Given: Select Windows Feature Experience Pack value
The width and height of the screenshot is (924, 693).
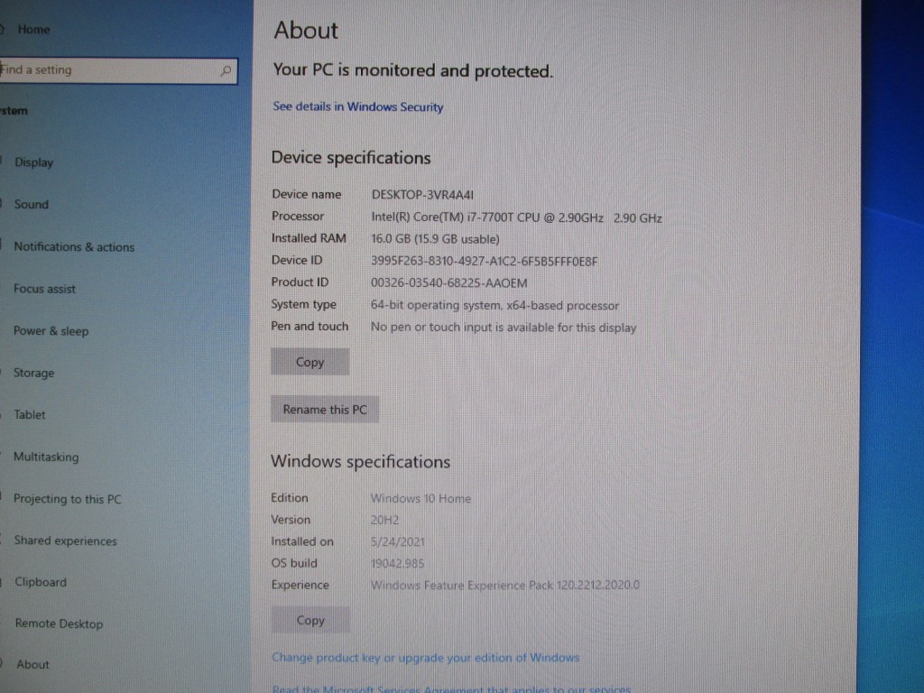Looking at the screenshot, I should 505,585.
